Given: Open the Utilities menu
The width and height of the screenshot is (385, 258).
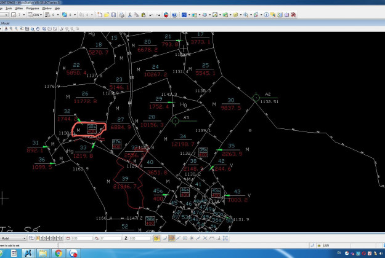Looking at the screenshot, I should tap(19, 9).
